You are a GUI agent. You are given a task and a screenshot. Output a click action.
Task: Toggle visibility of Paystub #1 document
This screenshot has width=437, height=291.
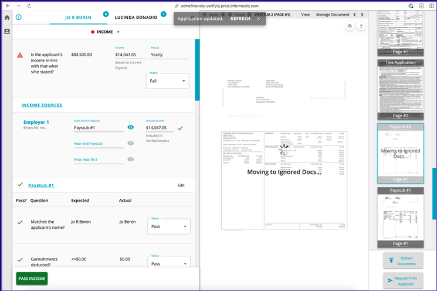click(131, 127)
